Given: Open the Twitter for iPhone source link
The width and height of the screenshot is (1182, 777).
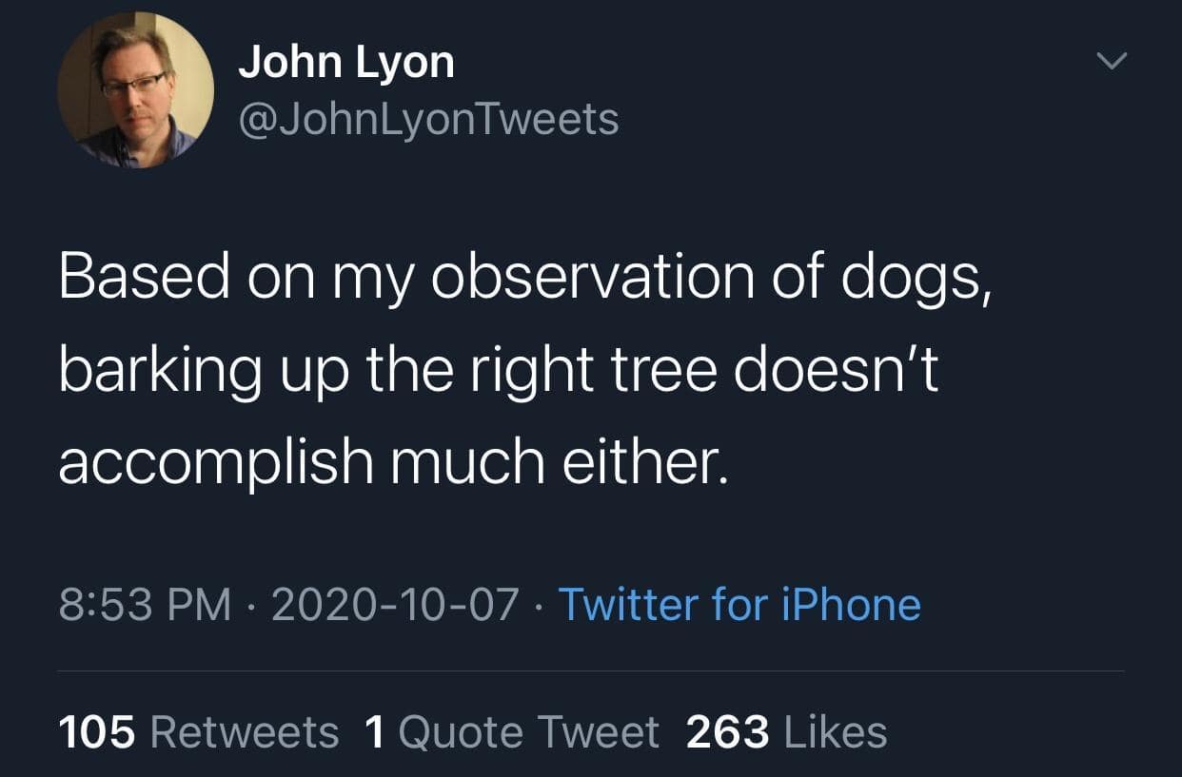Looking at the screenshot, I should 739,605.
